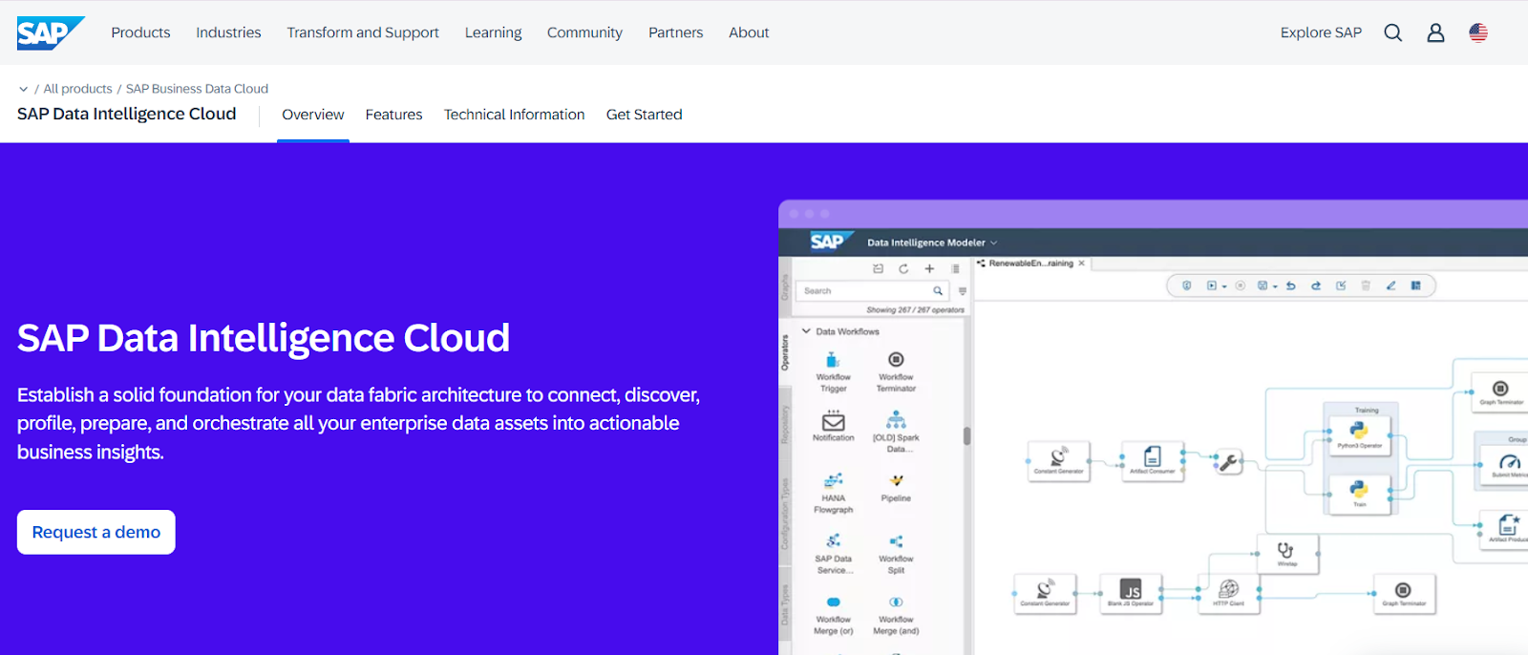Click the refresh icon in the Modeler panel
The width and height of the screenshot is (1528, 655).
tap(903, 269)
